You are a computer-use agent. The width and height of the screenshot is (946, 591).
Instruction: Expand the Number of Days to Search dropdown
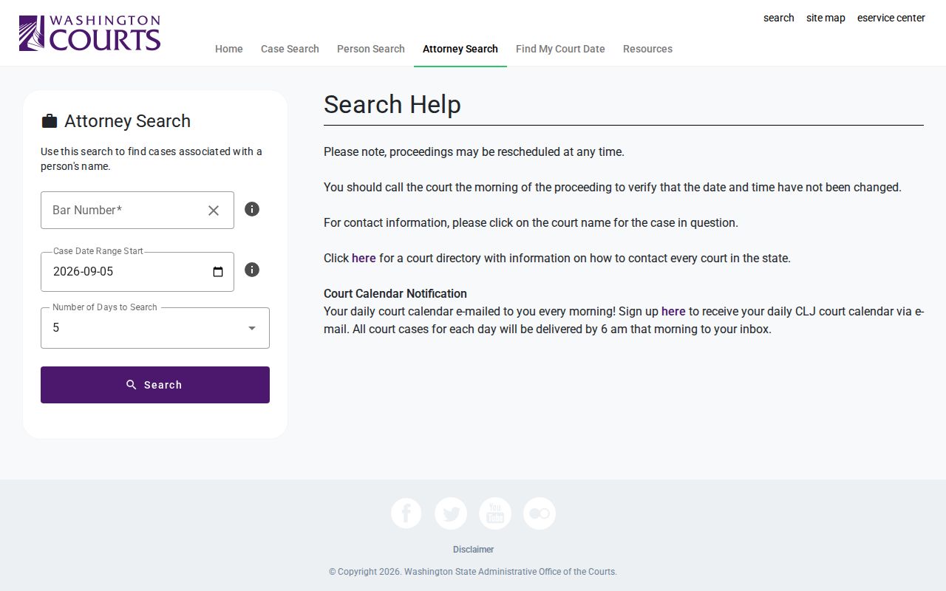coord(155,328)
